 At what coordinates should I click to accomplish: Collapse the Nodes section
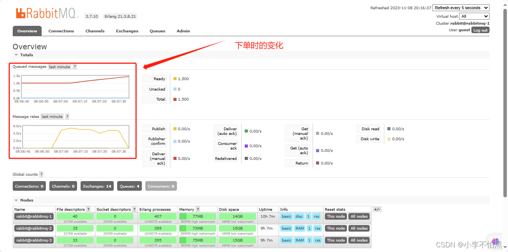(24, 200)
